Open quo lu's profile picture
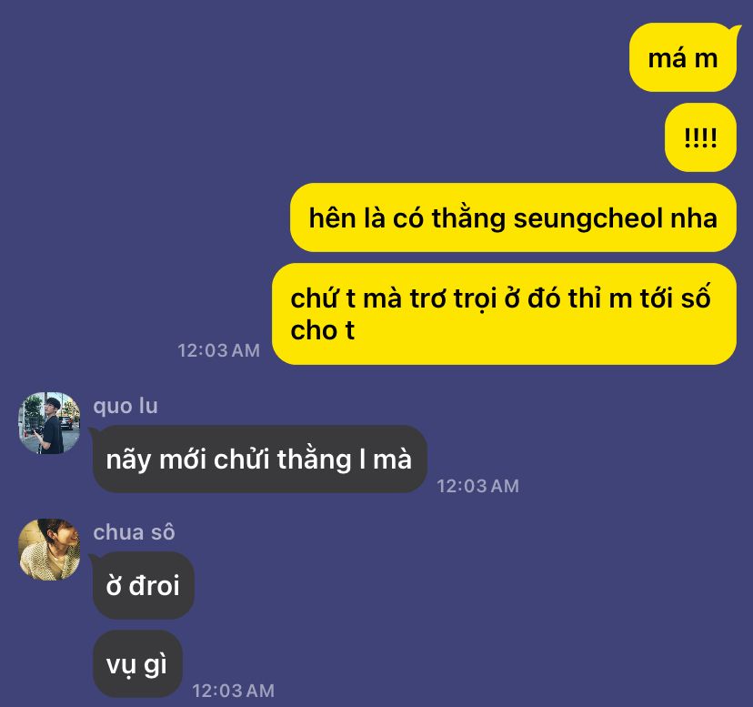 49,423
